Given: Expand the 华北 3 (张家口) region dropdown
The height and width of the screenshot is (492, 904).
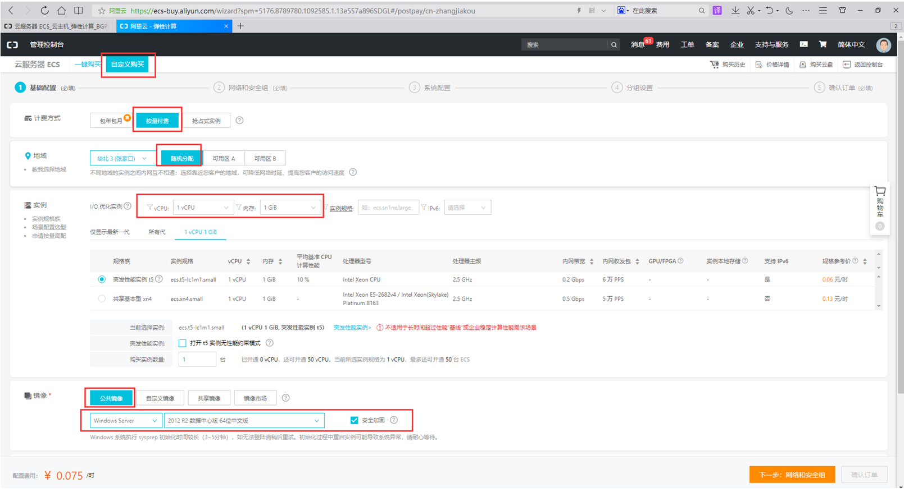Looking at the screenshot, I should [122, 159].
